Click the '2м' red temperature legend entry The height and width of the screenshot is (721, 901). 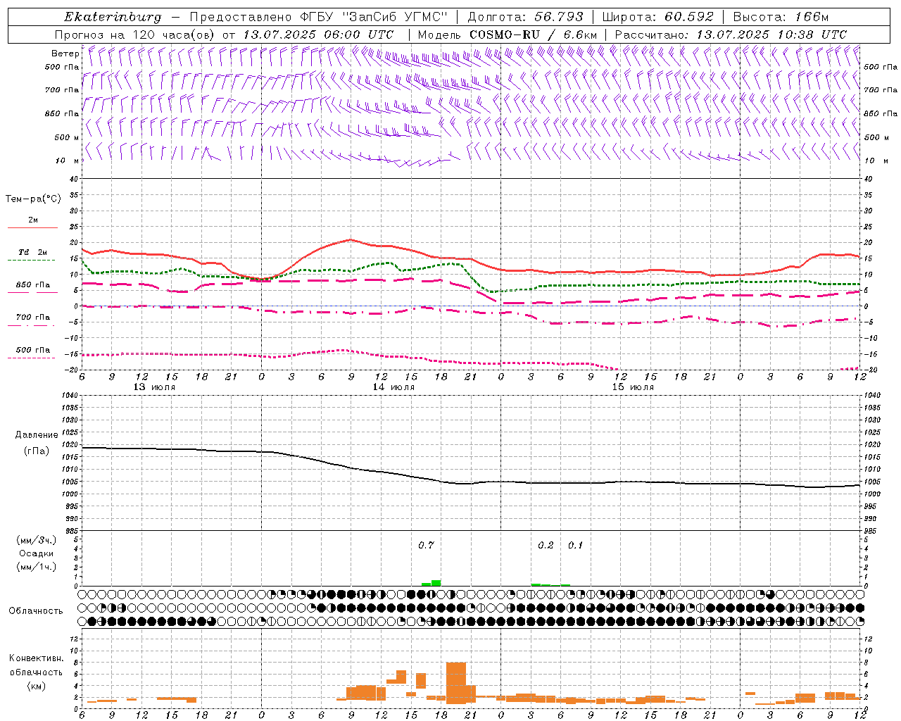pyautogui.click(x=33, y=220)
